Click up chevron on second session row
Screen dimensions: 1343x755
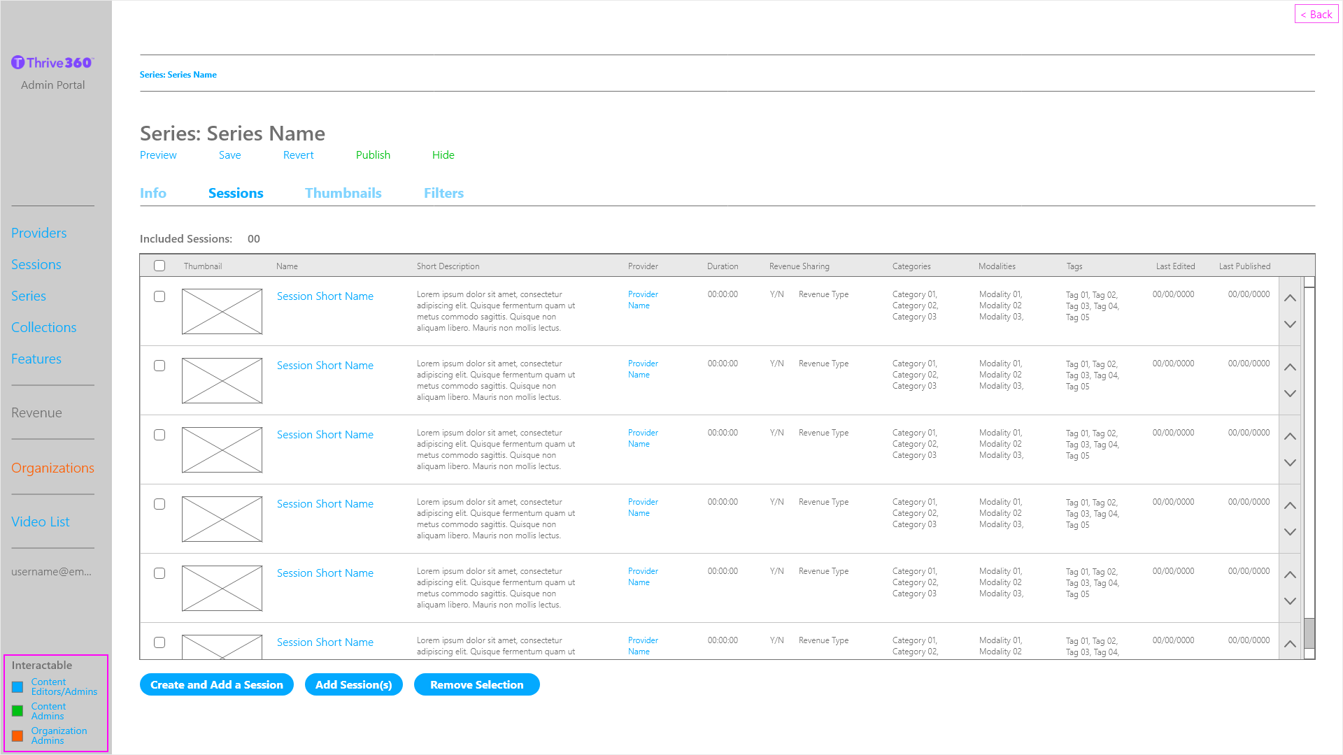click(1290, 368)
